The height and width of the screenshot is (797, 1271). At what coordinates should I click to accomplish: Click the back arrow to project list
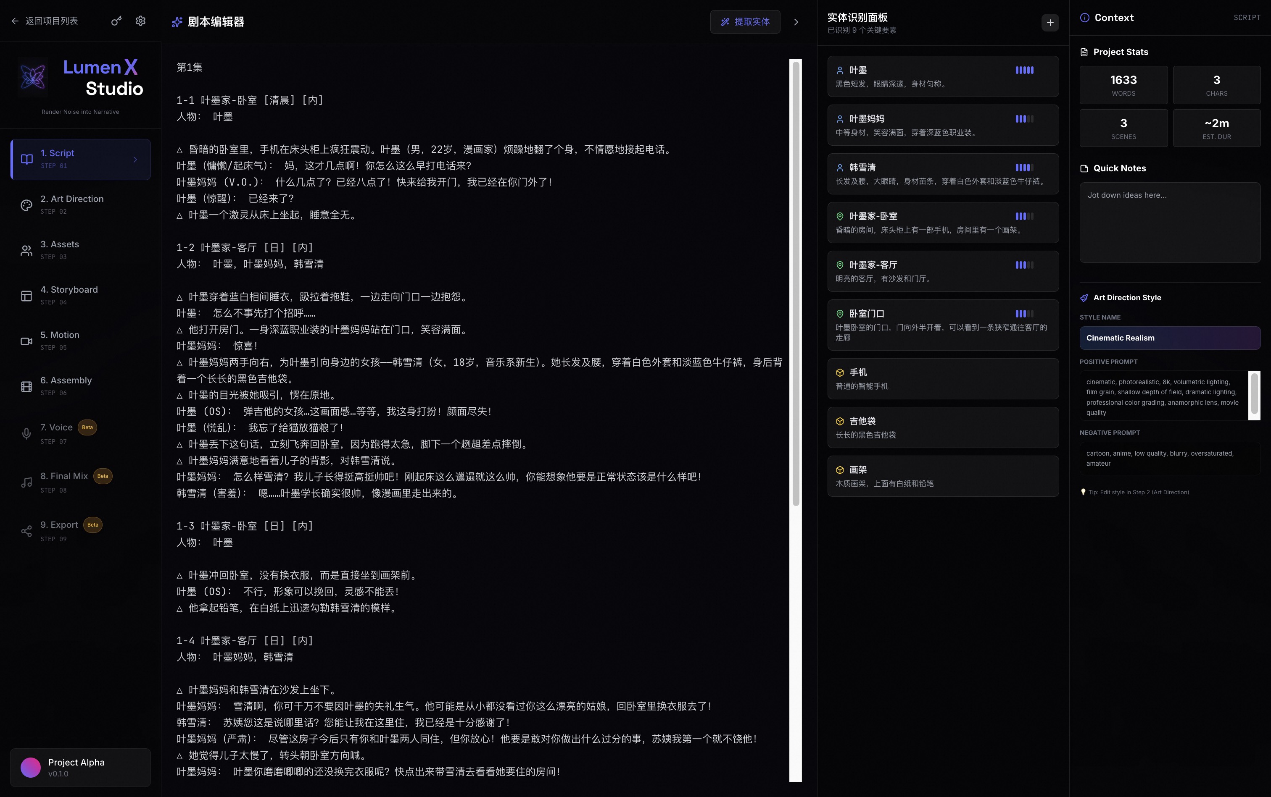(15, 21)
